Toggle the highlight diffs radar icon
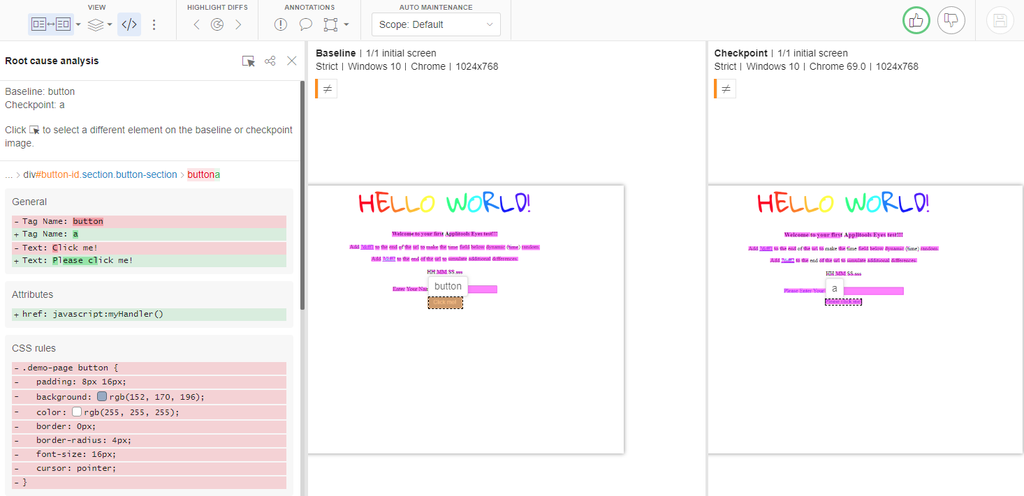 [217, 24]
